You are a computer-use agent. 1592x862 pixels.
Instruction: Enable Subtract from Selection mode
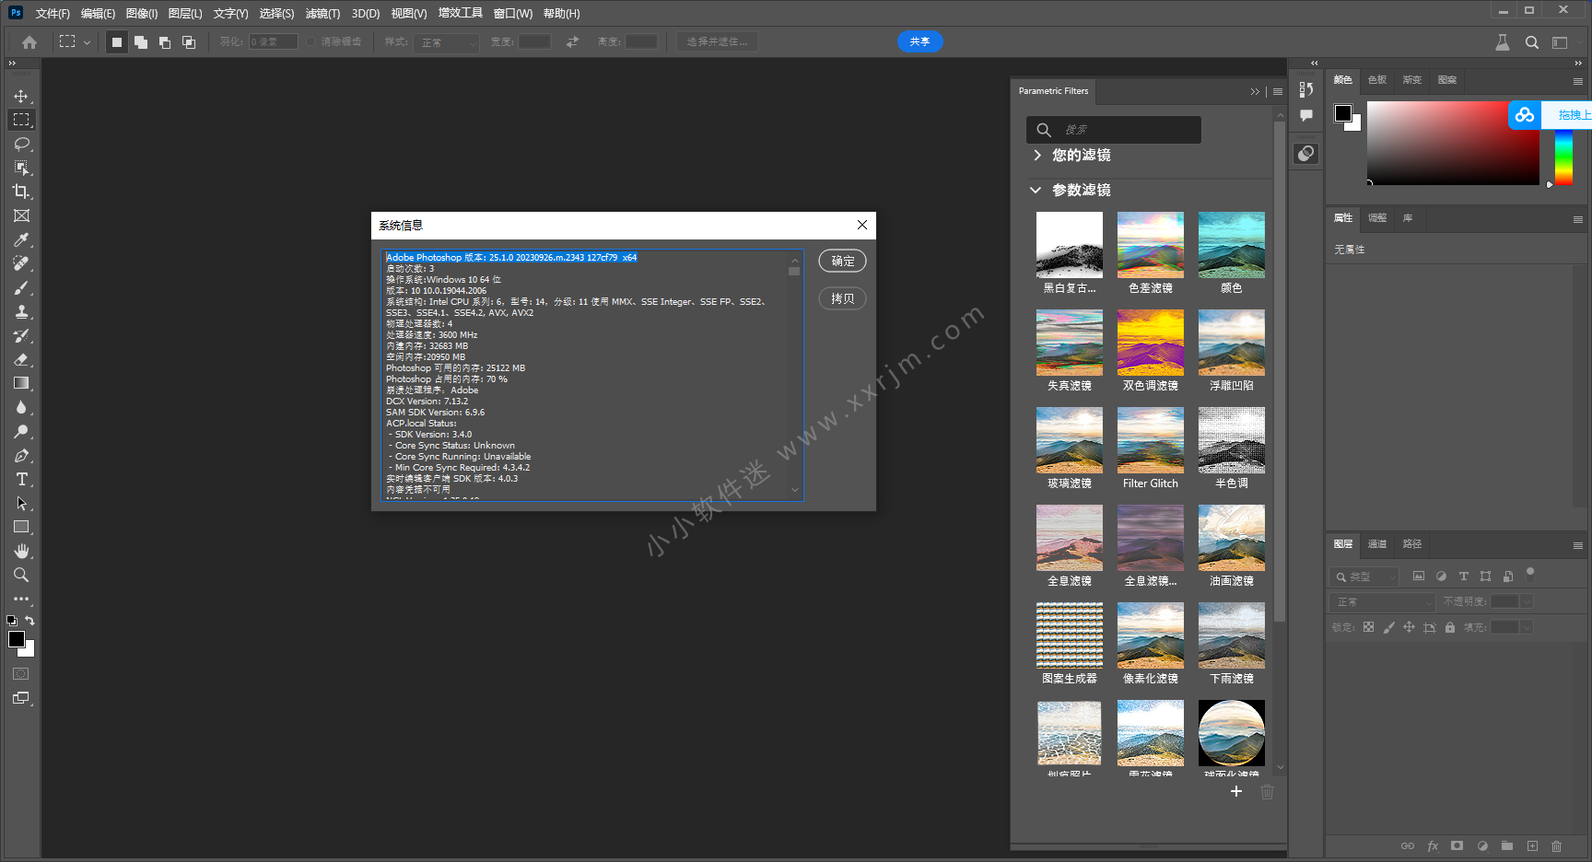point(165,41)
